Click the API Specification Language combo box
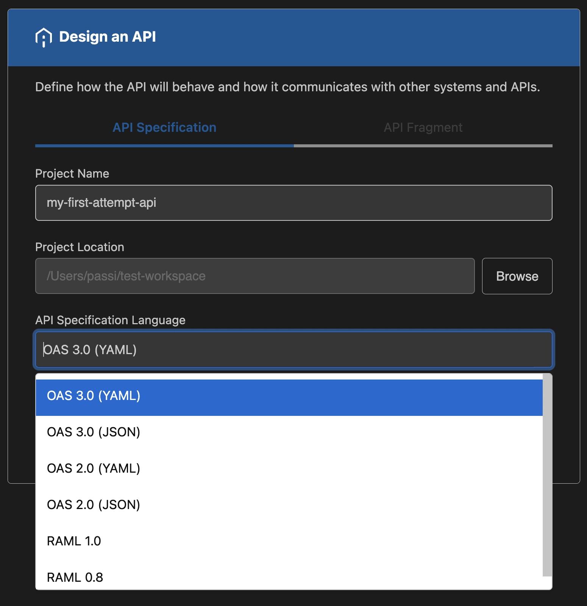 pos(293,350)
